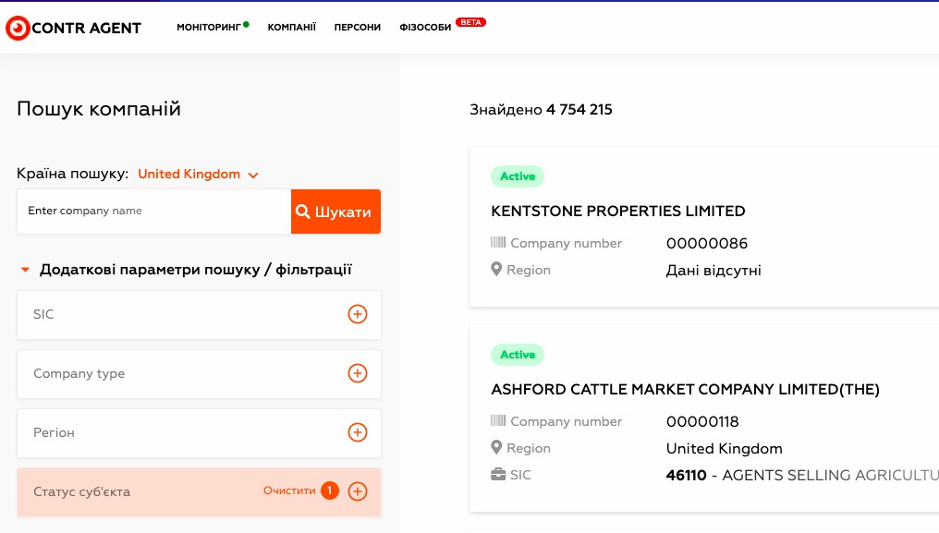Expand the Company type filter row

point(199,374)
